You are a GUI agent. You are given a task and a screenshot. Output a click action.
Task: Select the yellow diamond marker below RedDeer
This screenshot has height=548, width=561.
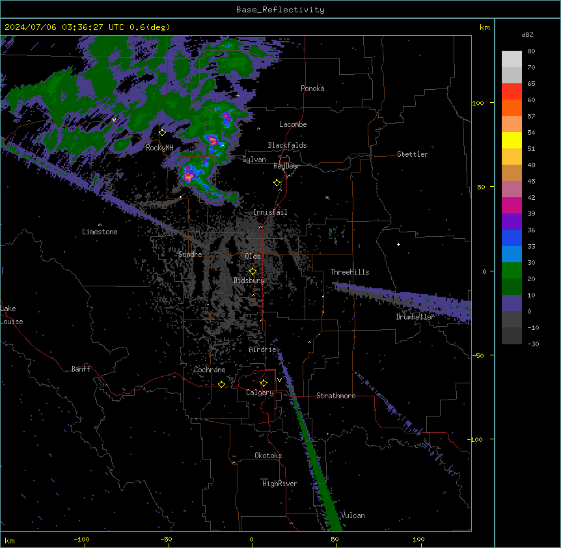pyautogui.click(x=277, y=183)
